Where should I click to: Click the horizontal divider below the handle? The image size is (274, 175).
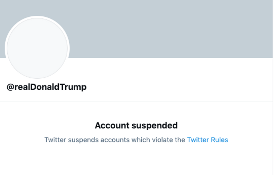pos(164,102)
